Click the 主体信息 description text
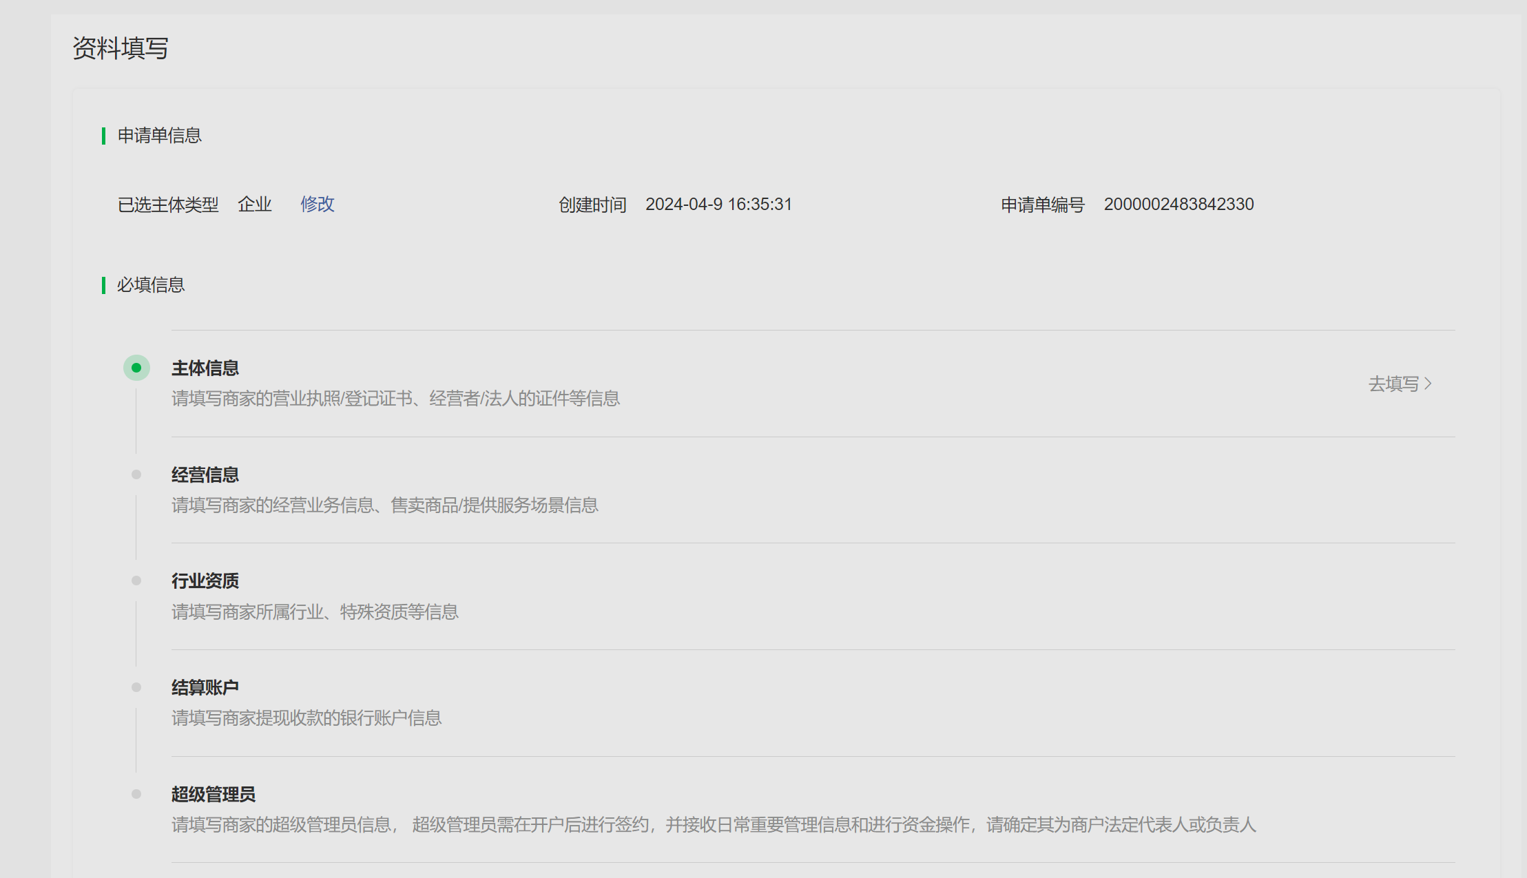Screen dimensions: 1527x878 coord(395,399)
